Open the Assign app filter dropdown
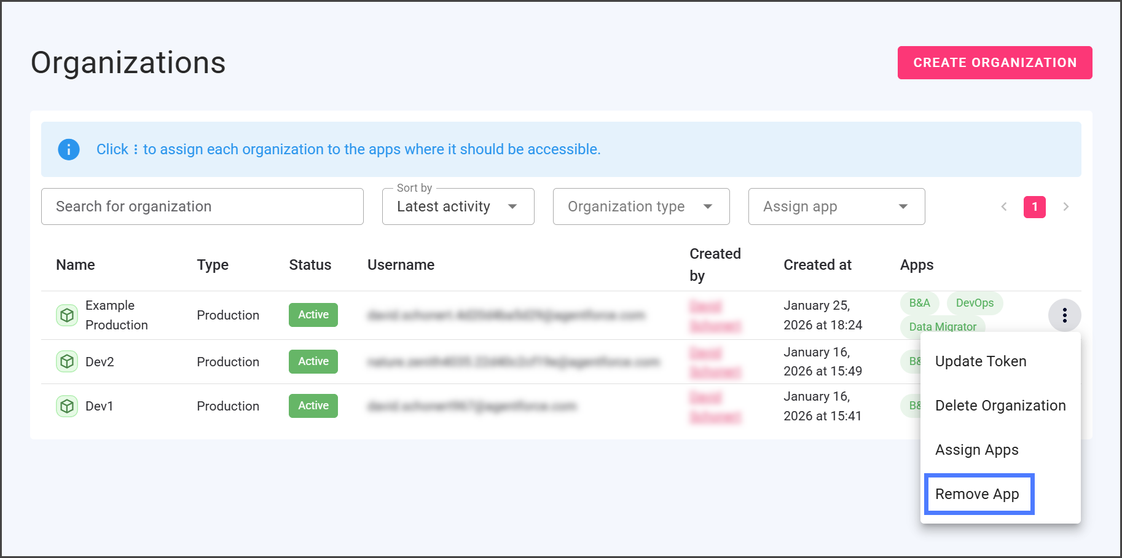Screen dimensions: 1122x558 [836, 207]
